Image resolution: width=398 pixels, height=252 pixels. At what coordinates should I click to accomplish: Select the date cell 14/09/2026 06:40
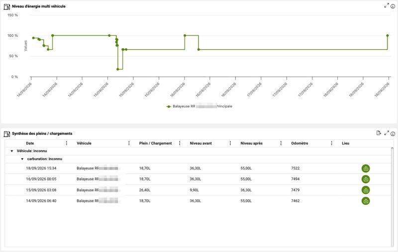pyautogui.click(x=41, y=201)
